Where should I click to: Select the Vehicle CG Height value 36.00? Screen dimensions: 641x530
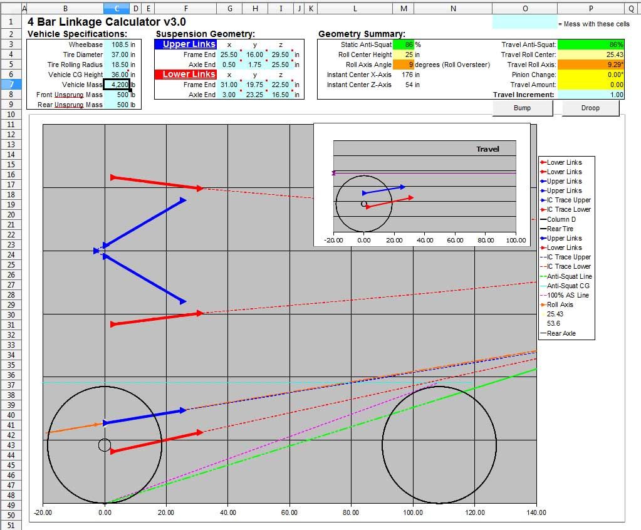pyautogui.click(x=117, y=75)
